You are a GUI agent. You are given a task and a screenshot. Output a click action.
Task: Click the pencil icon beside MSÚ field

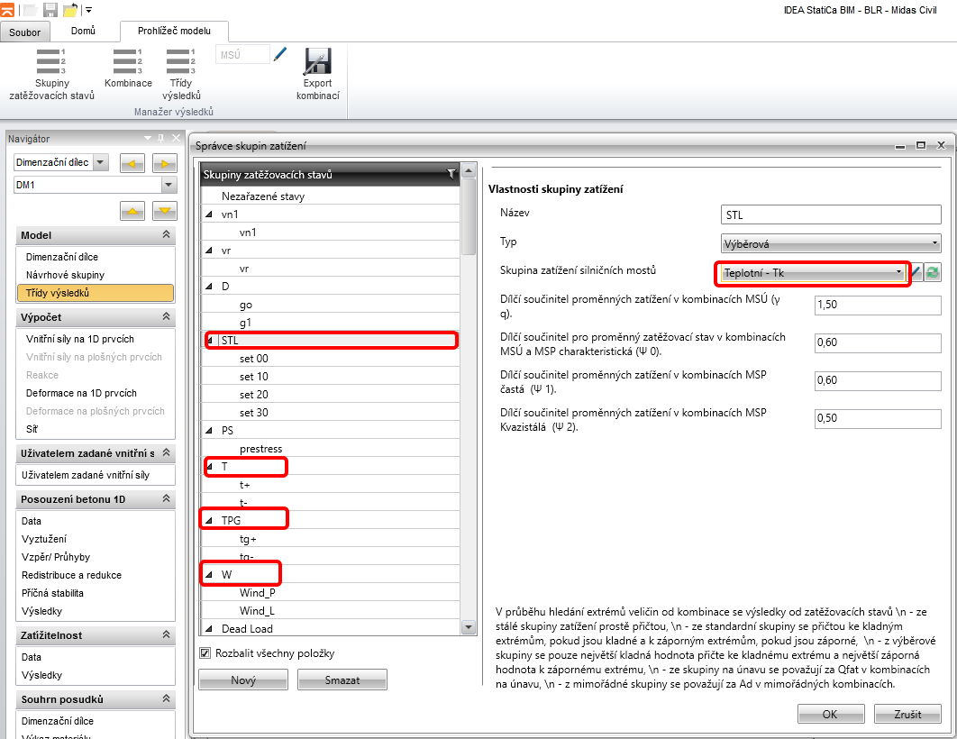pyautogui.click(x=279, y=55)
